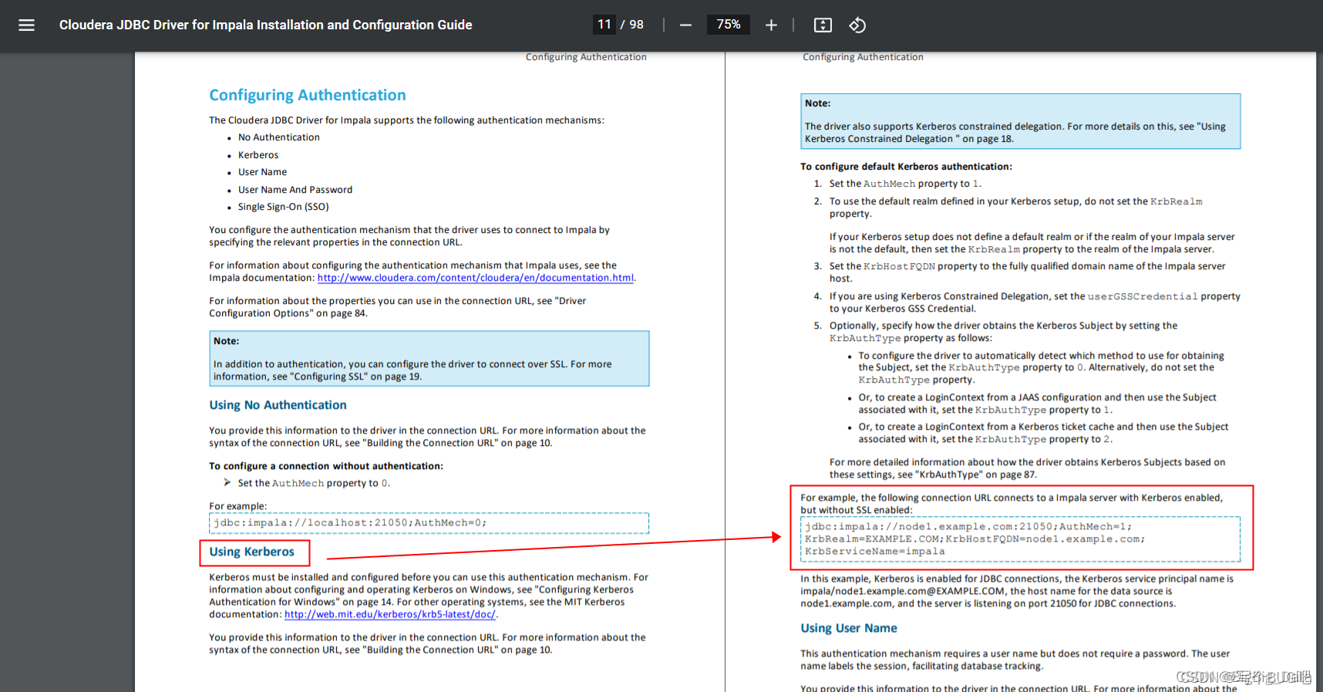Open the cloudera.com documentation link
This screenshot has height=692, width=1323.
pyautogui.click(x=476, y=278)
